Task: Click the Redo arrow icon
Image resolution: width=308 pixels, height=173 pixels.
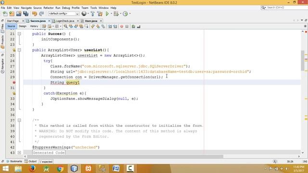Action: [x=41, y=14]
